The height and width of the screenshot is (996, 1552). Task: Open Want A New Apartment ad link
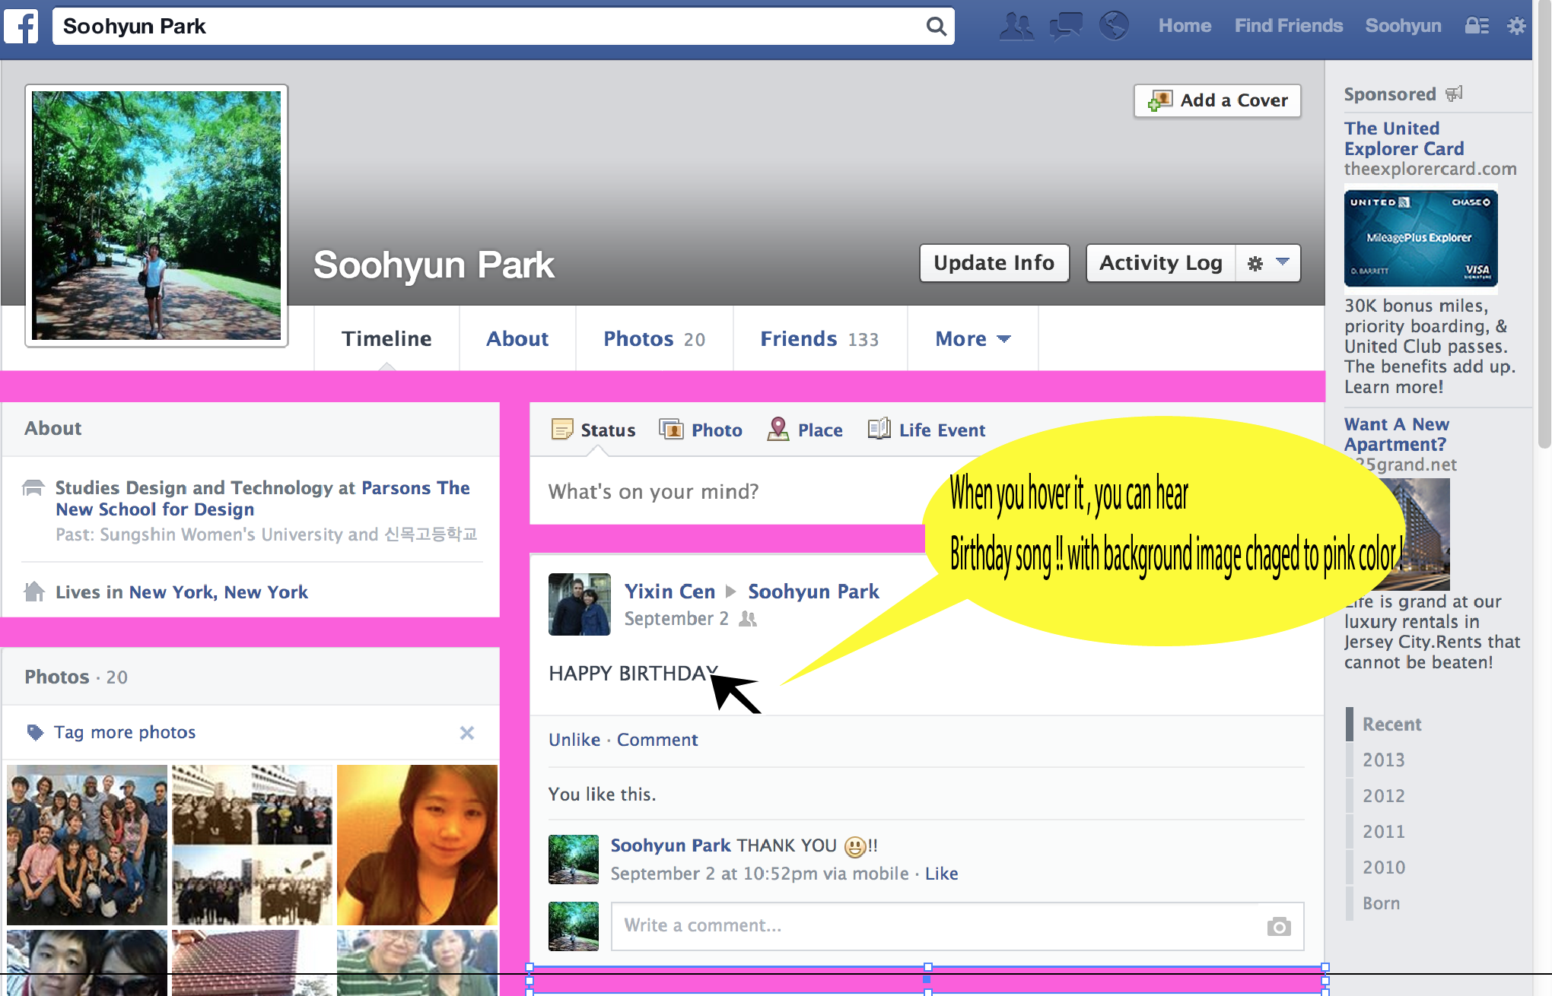point(1396,434)
